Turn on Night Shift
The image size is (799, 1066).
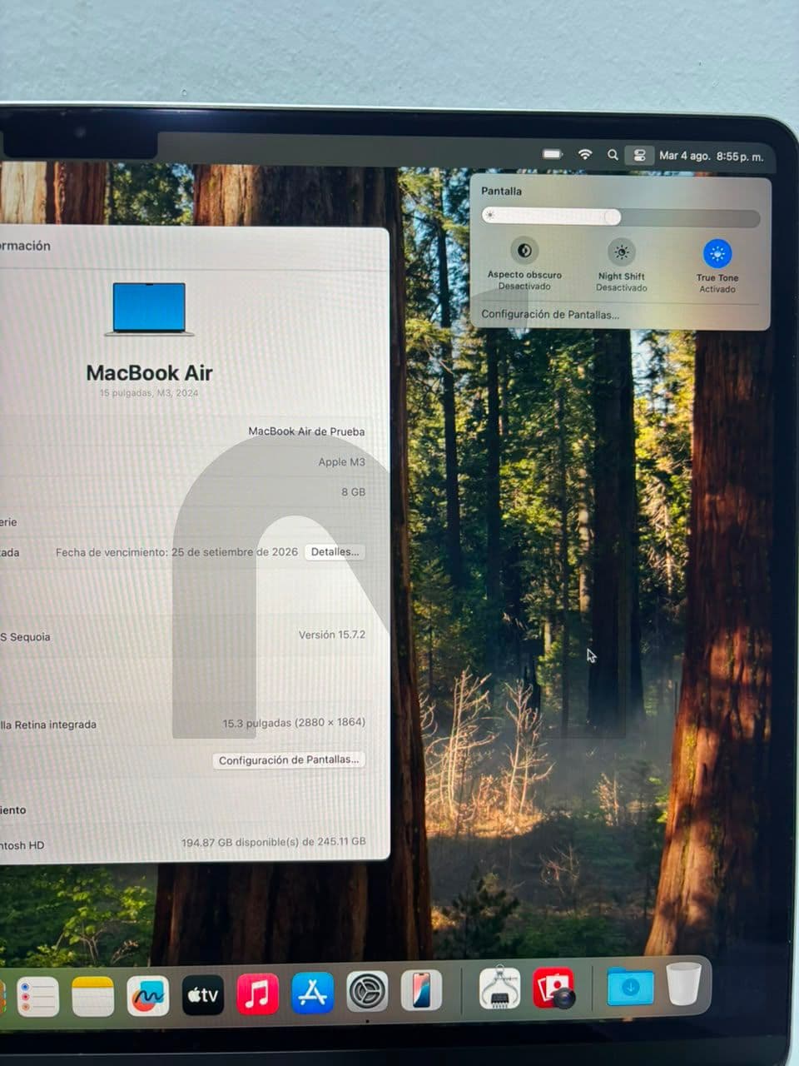[x=621, y=252]
